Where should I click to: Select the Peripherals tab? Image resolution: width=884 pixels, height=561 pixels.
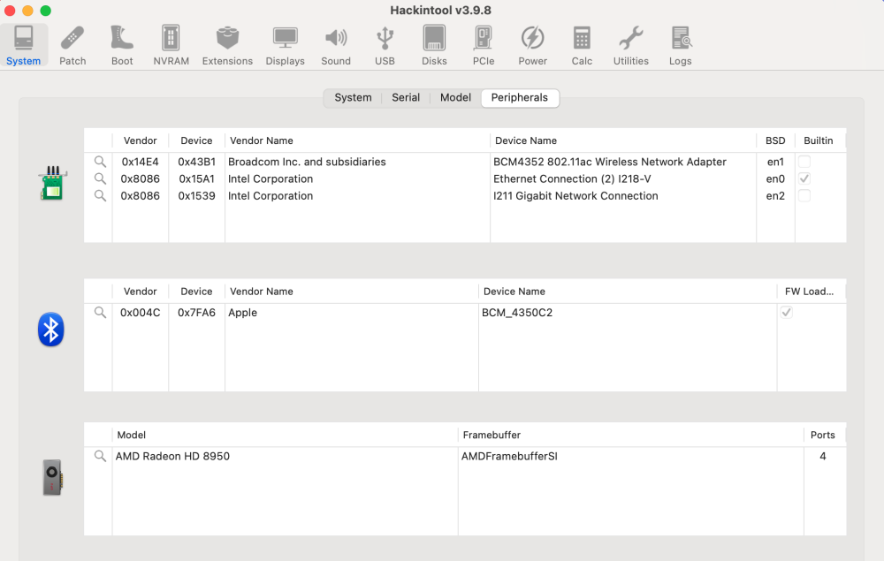tap(519, 97)
